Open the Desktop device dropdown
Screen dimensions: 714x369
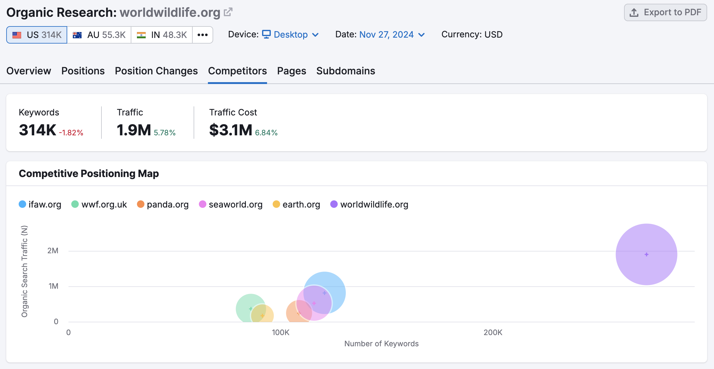pos(290,35)
